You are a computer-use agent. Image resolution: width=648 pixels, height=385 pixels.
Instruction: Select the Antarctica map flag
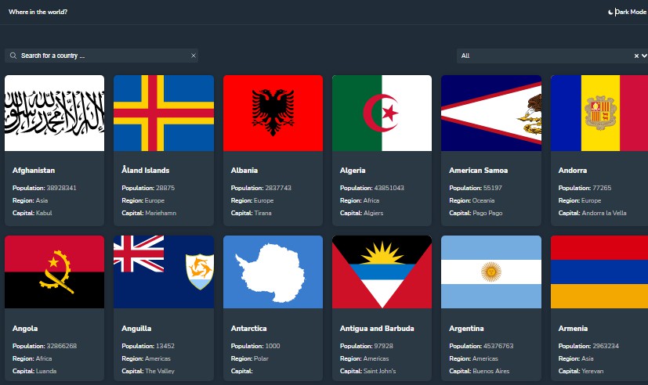click(273, 272)
